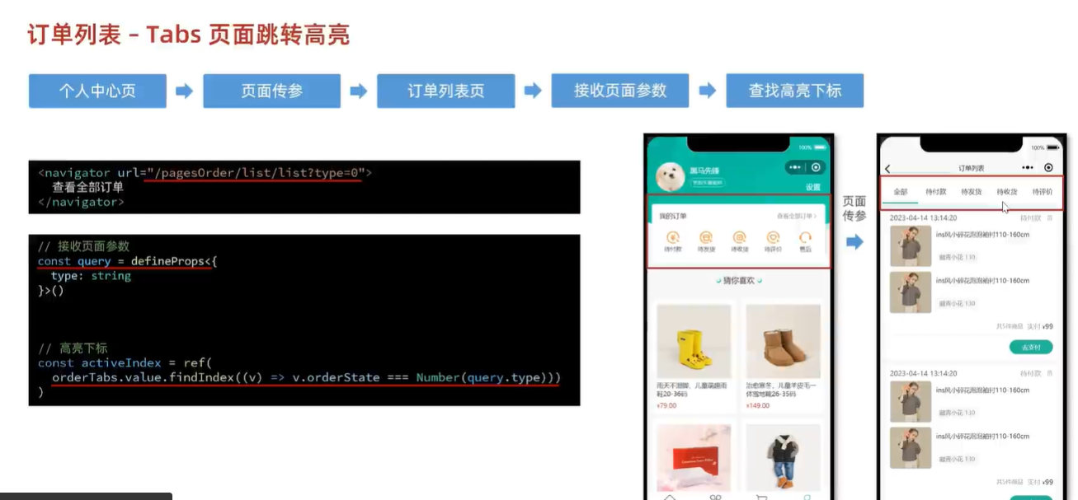Click the closing </navigator> tag
This screenshot has width=1078, height=500.
(x=81, y=202)
